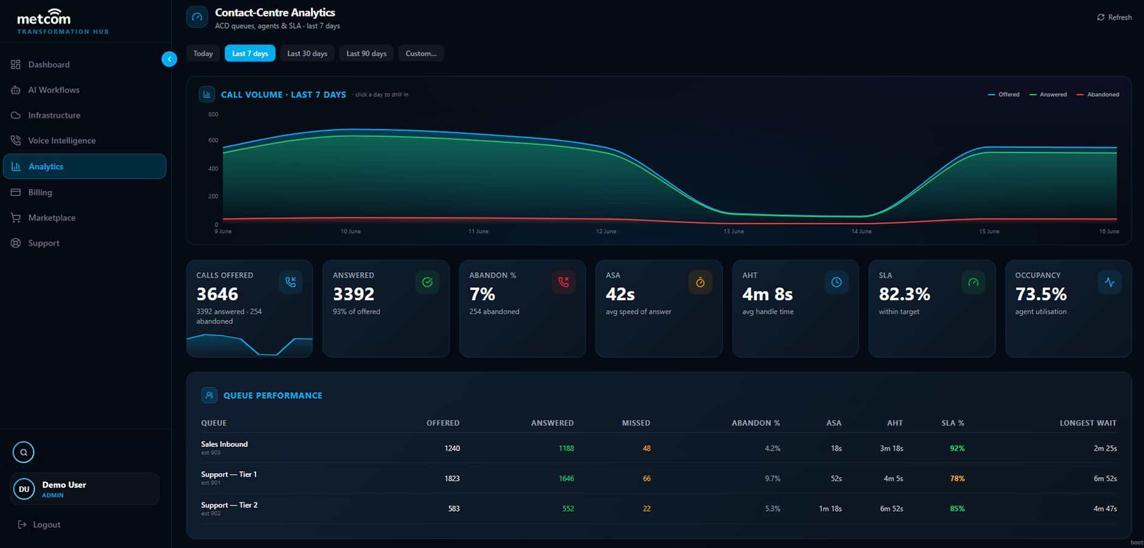Open the Sales Inbound queue row name
The height and width of the screenshot is (548, 1144).
tap(225, 444)
